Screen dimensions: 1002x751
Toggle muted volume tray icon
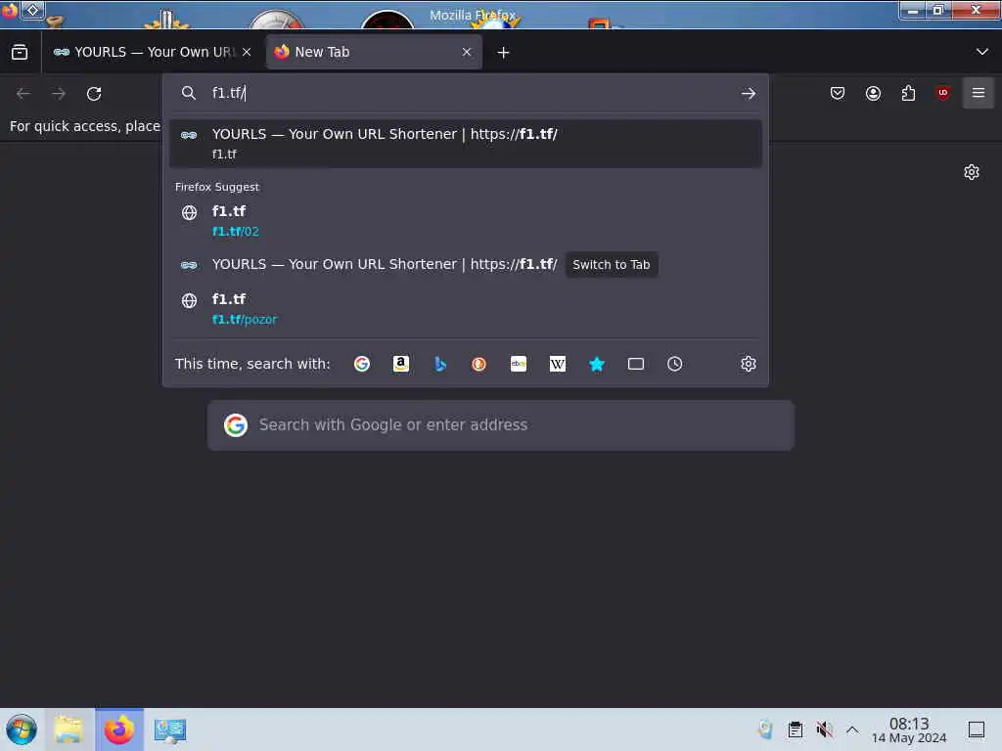coord(824,729)
